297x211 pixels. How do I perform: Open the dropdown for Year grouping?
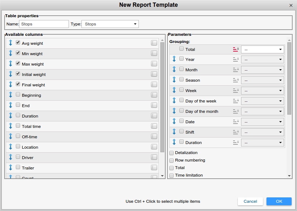click(263, 59)
